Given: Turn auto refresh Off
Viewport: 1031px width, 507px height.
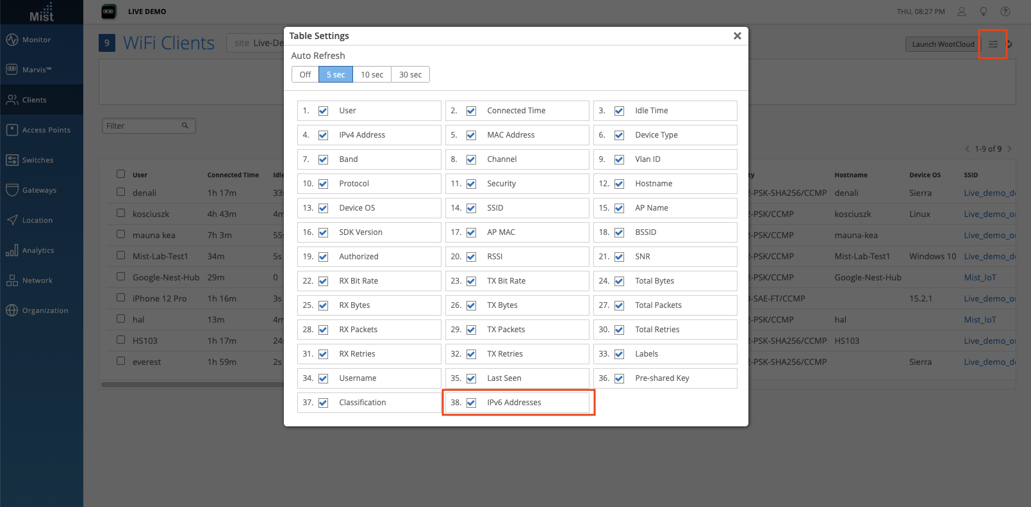Looking at the screenshot, I should [305, 75].
